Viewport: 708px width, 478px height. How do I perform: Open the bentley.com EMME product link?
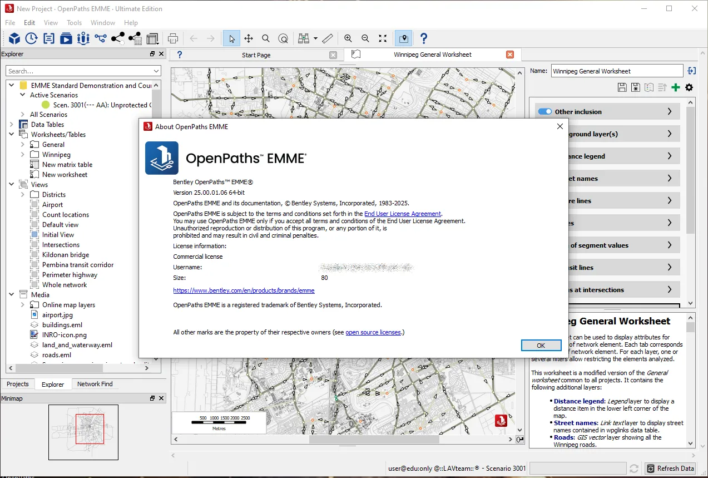[x=244, y=290]
